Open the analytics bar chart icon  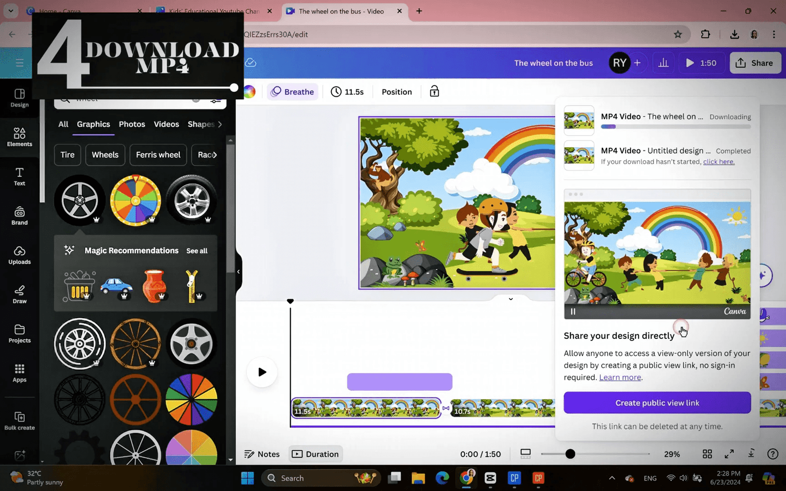(663, 63)
